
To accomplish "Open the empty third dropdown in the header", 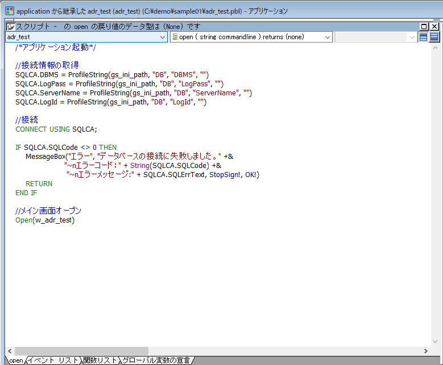I will pos(412,37).
